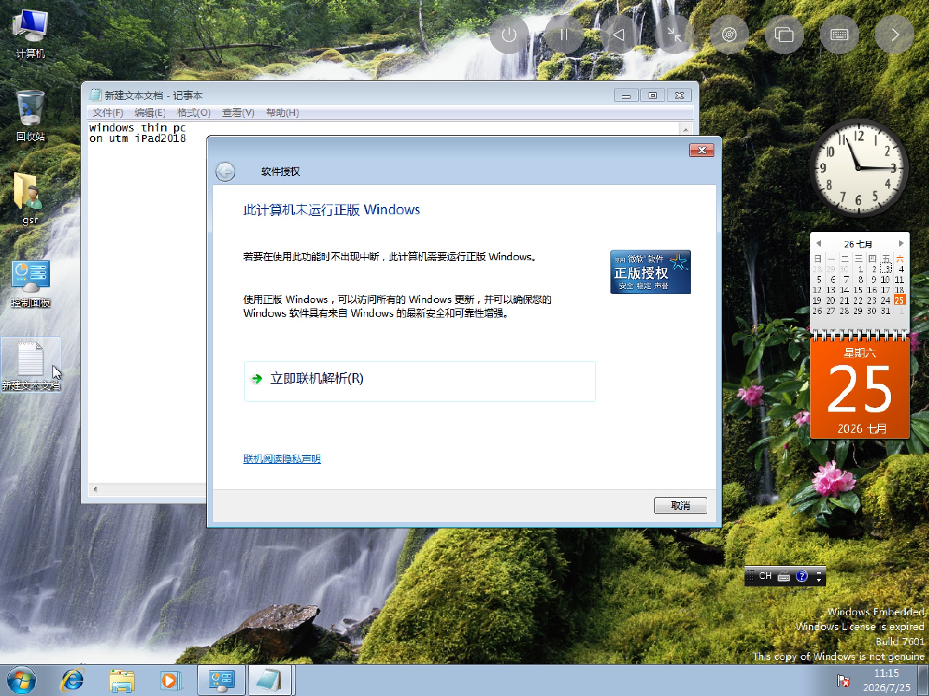Screen dimensions: 929x696
Task: Close the Notepad window
Action: pos(680,95)
